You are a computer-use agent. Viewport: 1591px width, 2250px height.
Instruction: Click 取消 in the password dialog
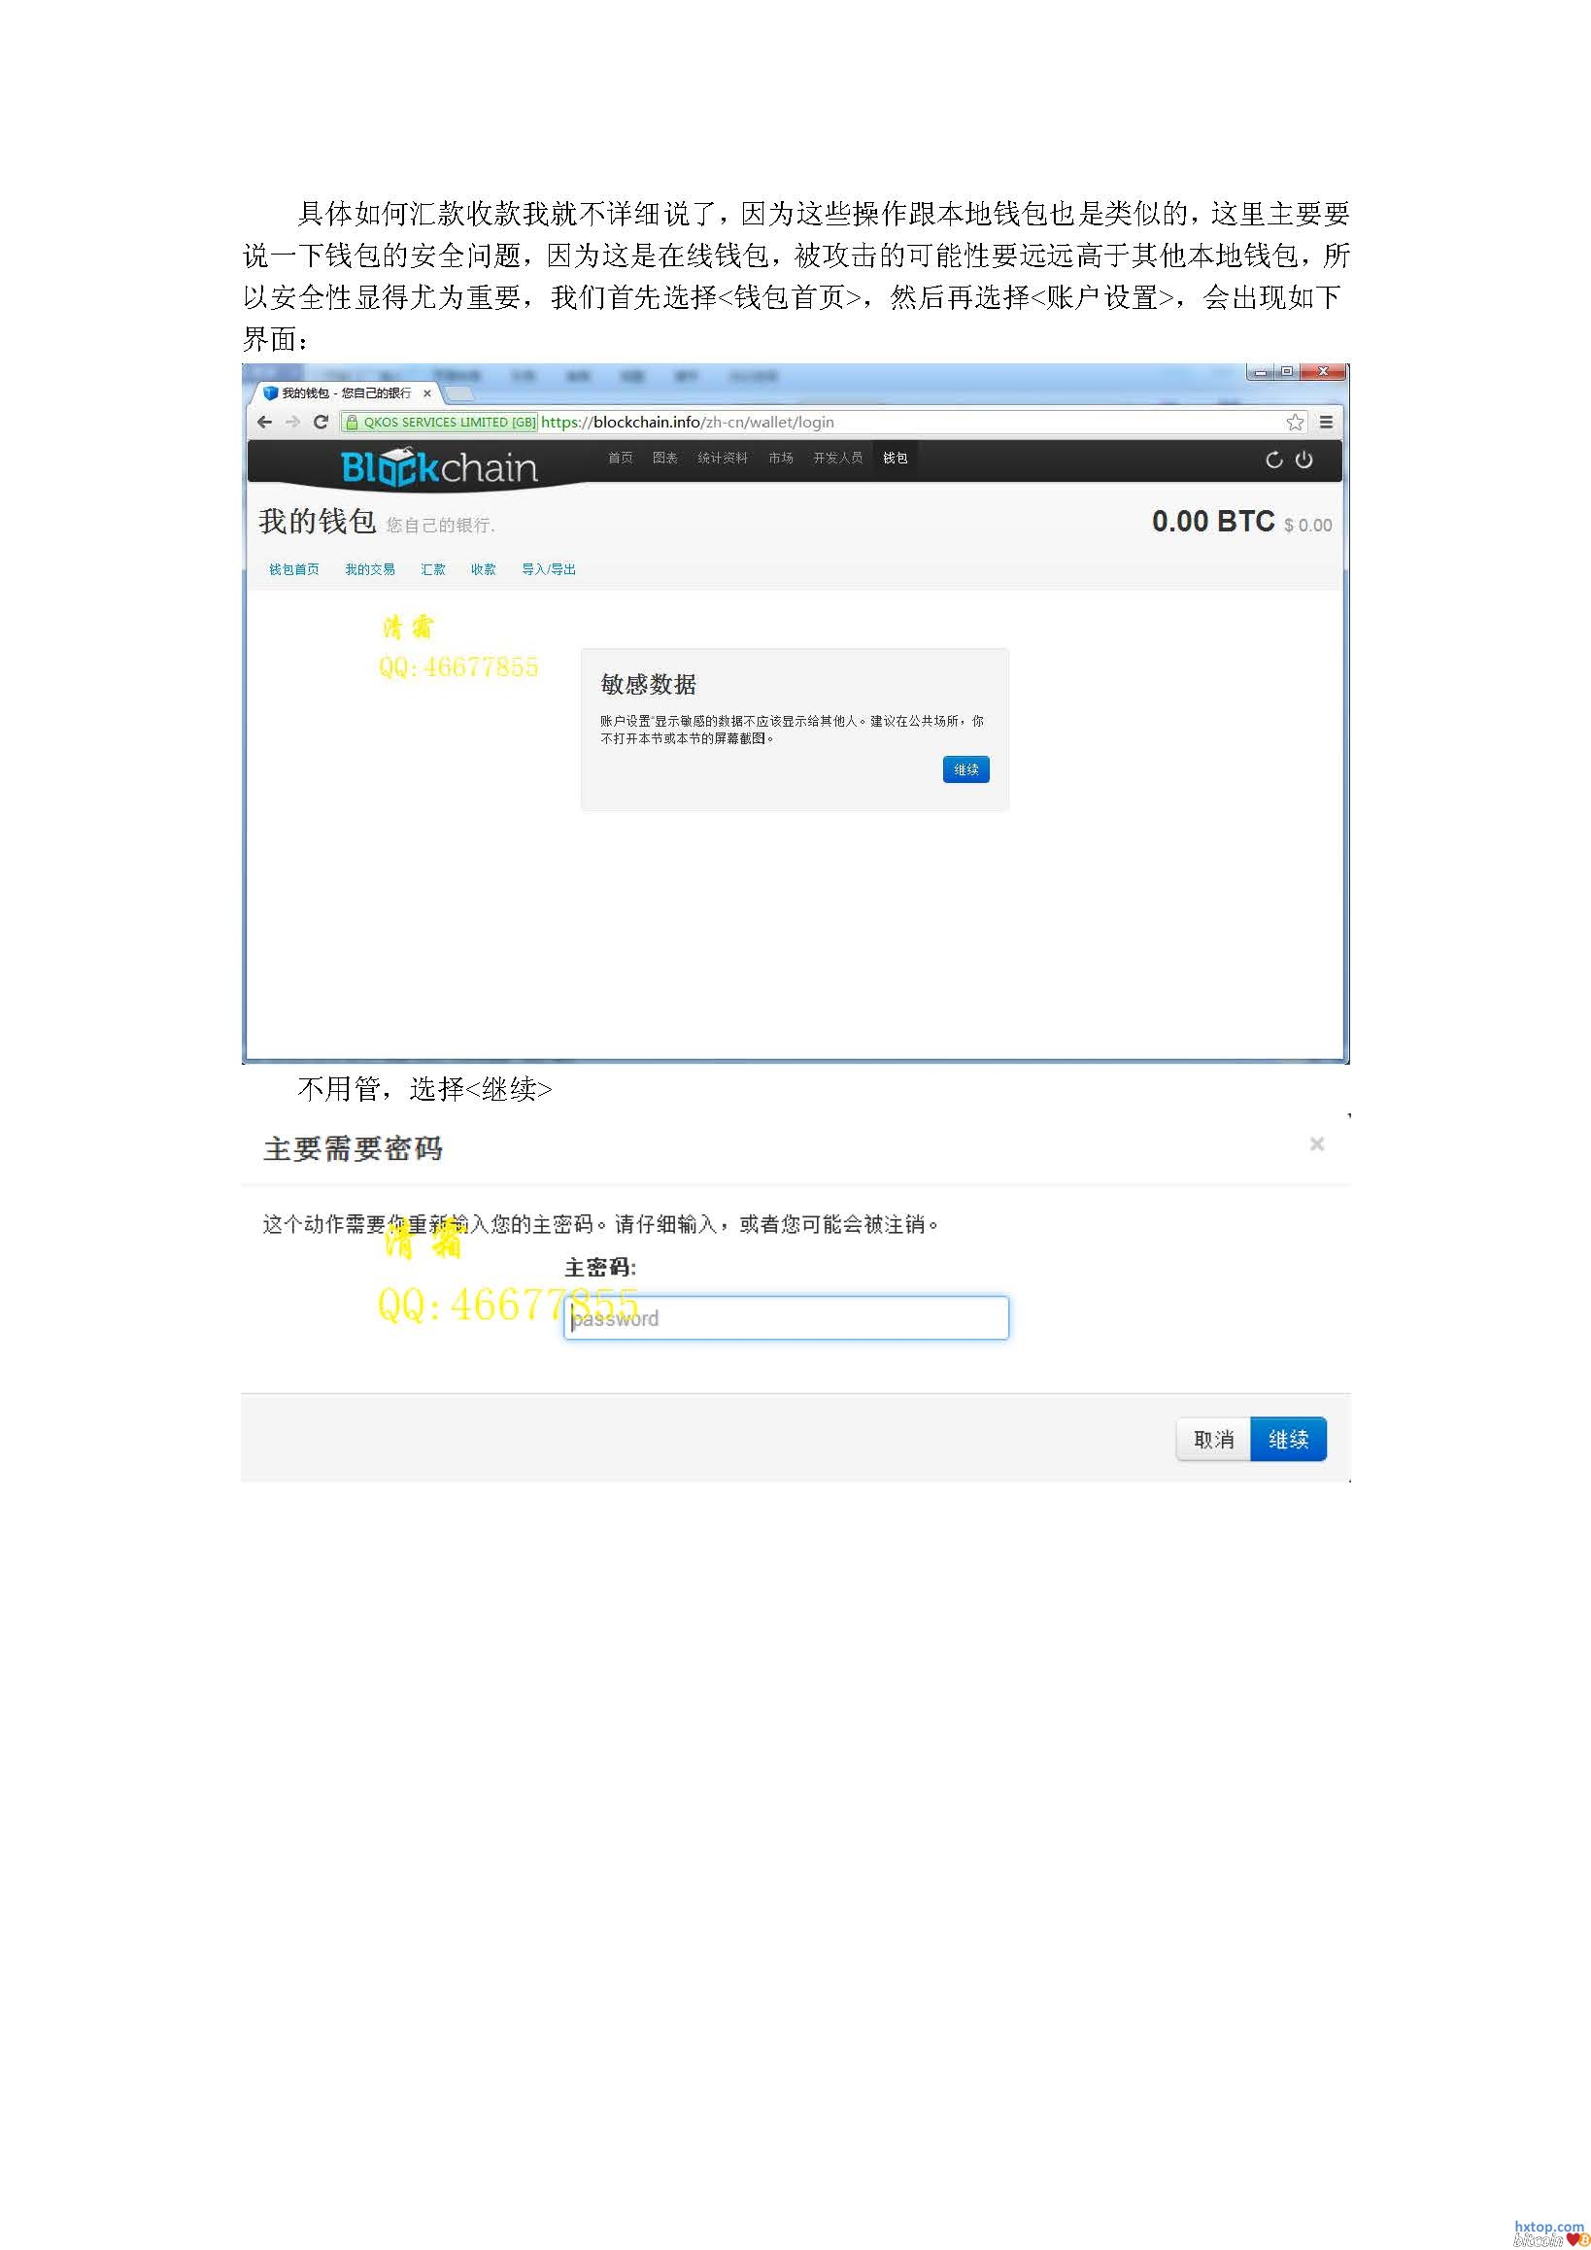(x=1214, y=1439)
